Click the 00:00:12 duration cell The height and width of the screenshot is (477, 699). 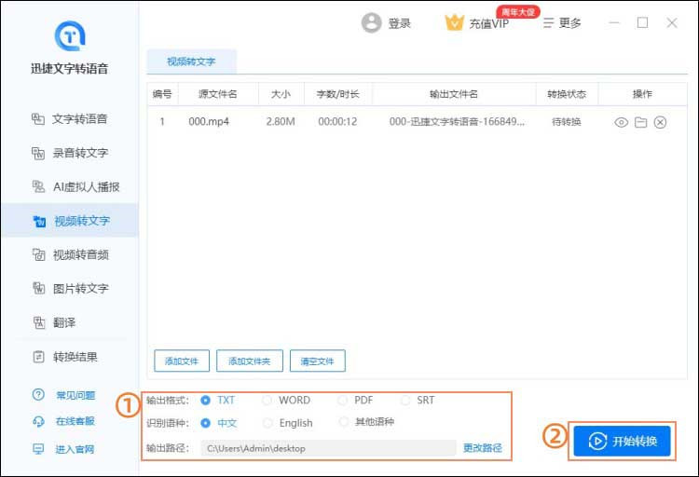337,122
